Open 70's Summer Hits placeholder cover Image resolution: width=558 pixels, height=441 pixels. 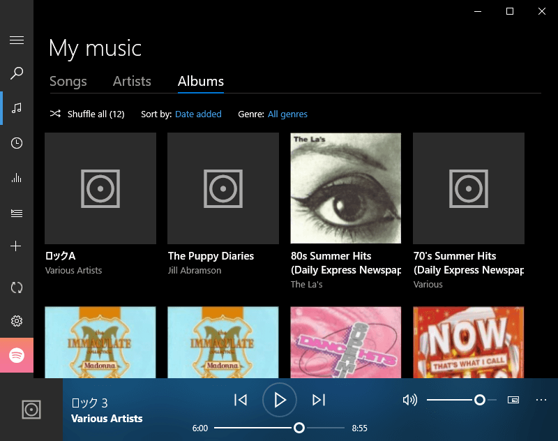469,188
